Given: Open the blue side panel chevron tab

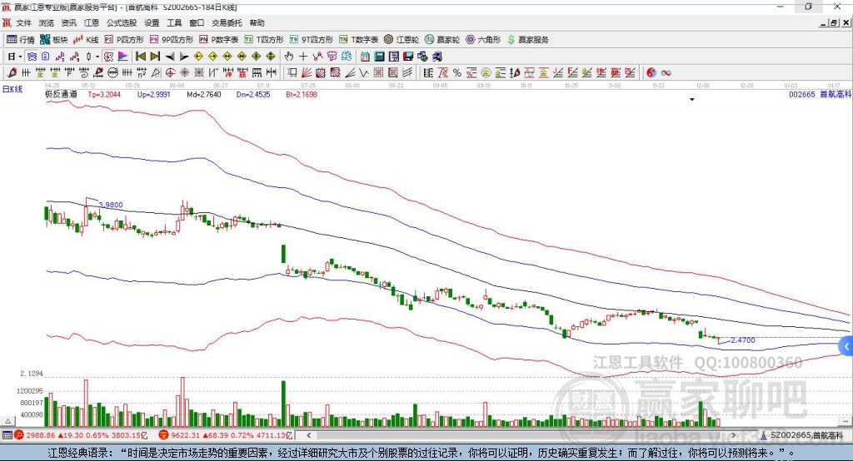Looking at the screenshot, I should click(x=846, y=346).
